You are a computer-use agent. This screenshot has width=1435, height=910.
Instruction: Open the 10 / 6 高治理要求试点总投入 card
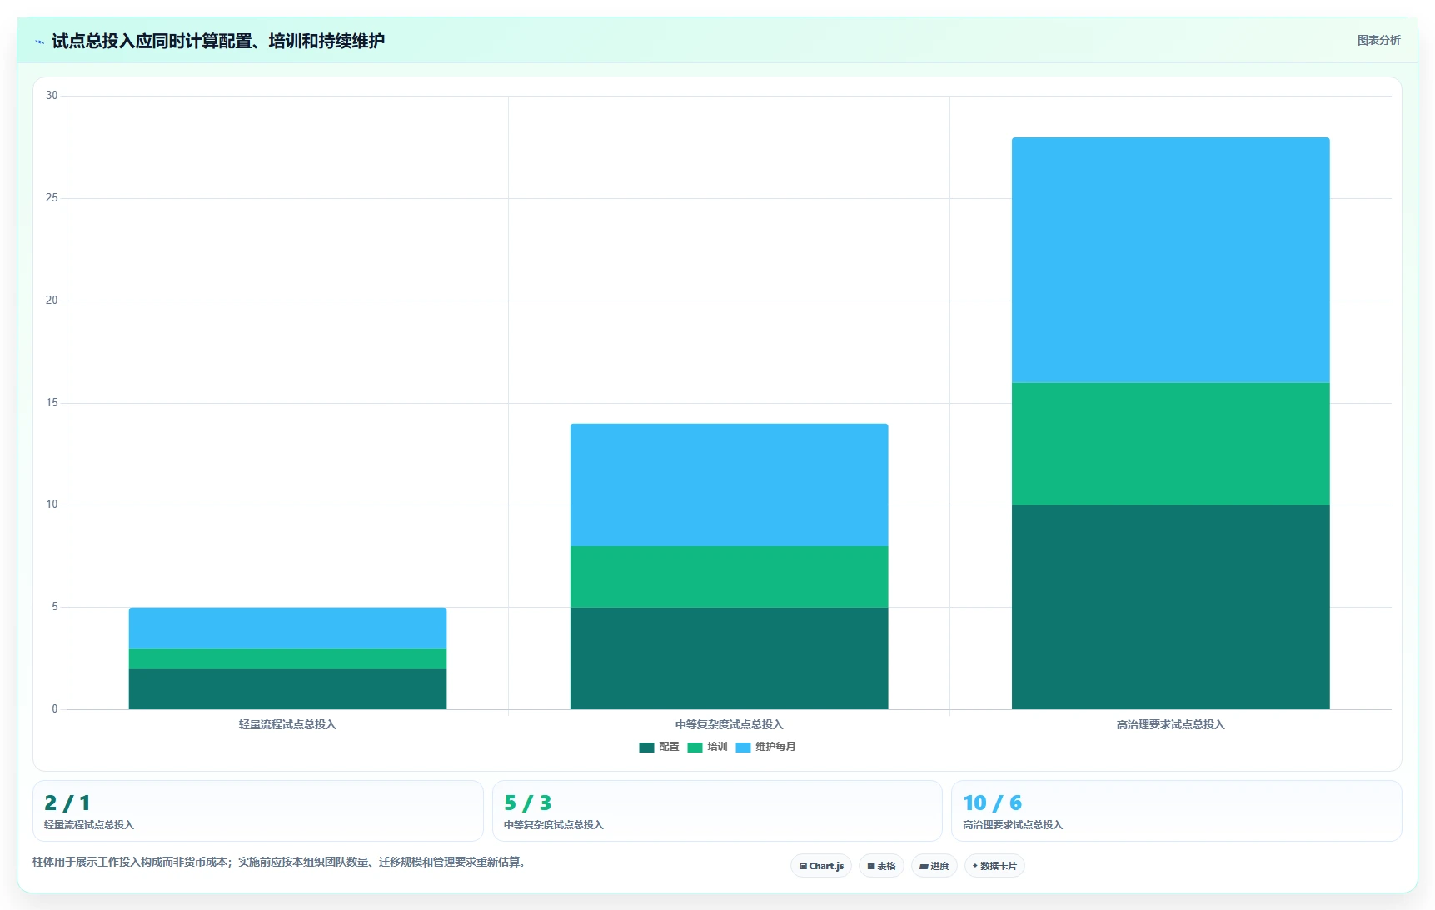(1177, 811)
